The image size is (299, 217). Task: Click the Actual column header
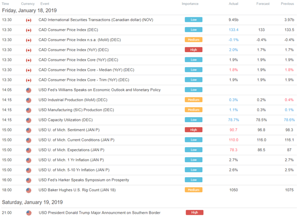pyautogui.click(x=233, y=4)
